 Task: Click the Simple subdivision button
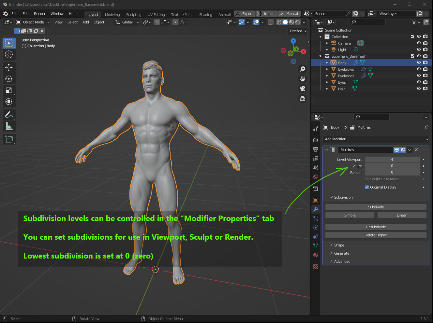[350, 215]
